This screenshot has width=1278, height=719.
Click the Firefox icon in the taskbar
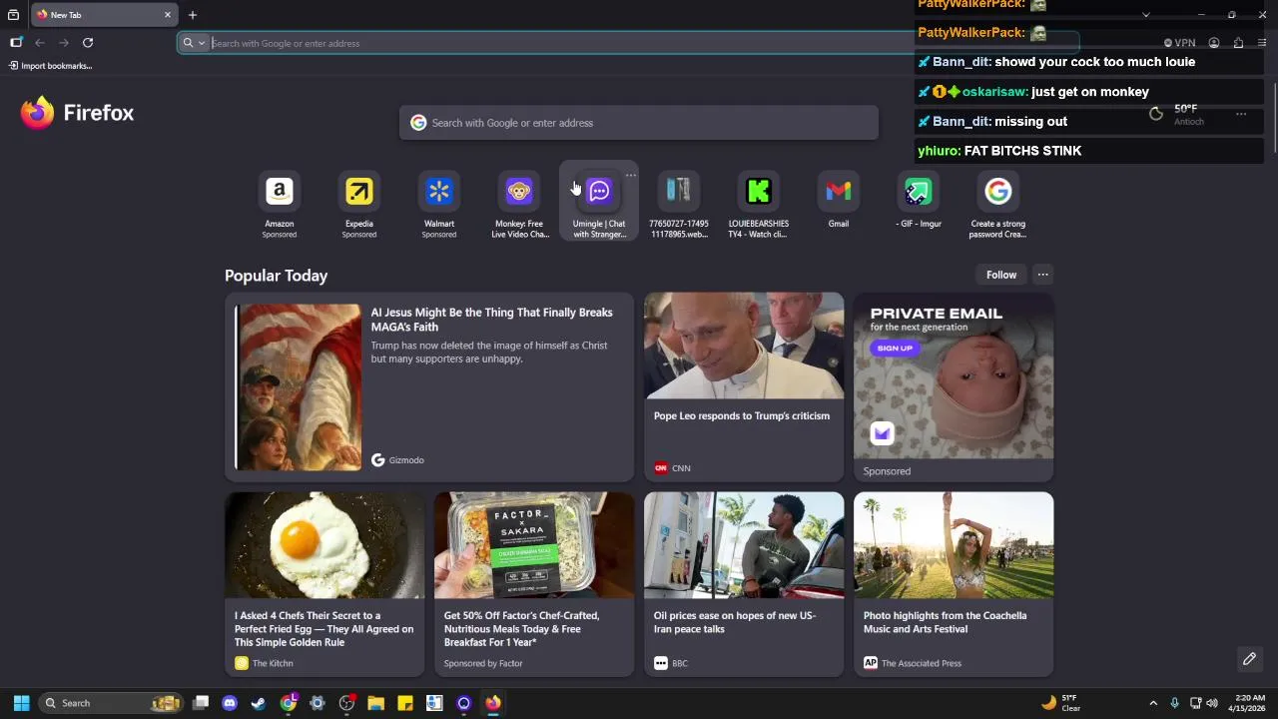tap(492, 703)
